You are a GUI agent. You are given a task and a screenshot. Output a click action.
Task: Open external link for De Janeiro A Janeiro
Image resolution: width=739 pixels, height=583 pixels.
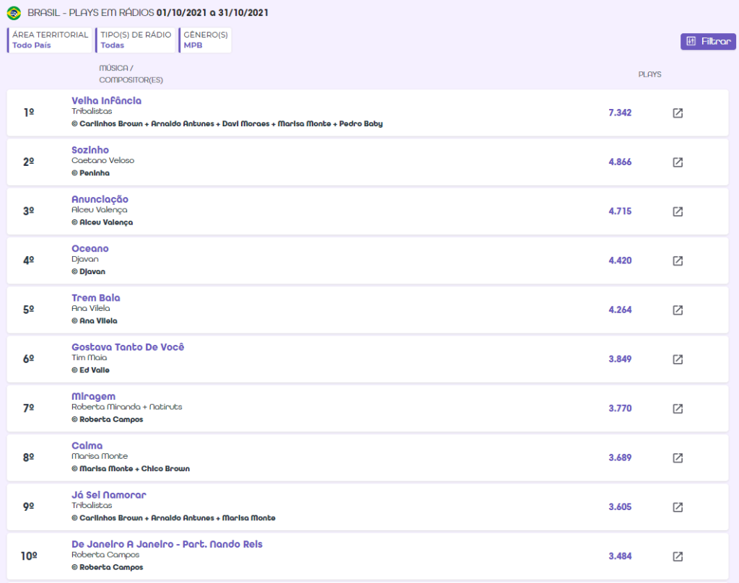[678, 556]
